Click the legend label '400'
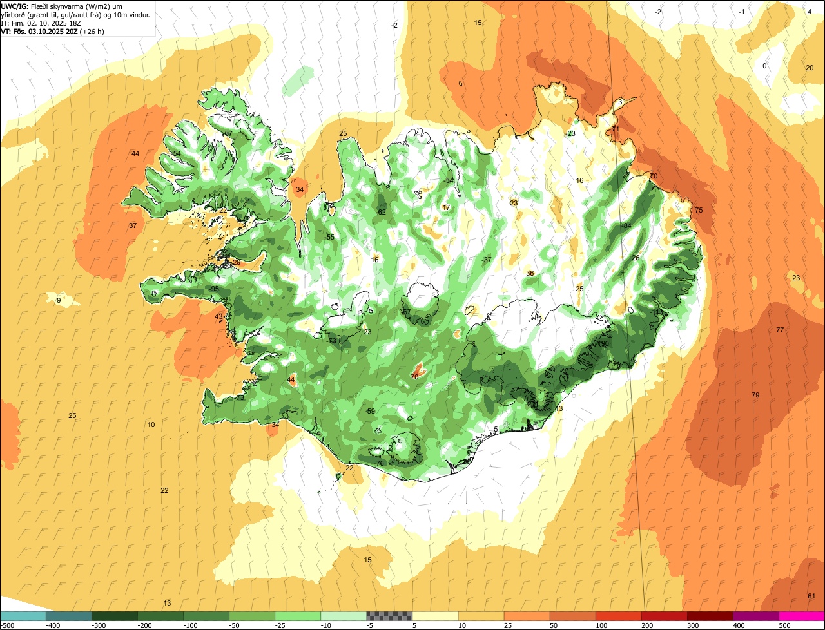The height and width of the screenshot is (630, 825). [x=739, y=625]
